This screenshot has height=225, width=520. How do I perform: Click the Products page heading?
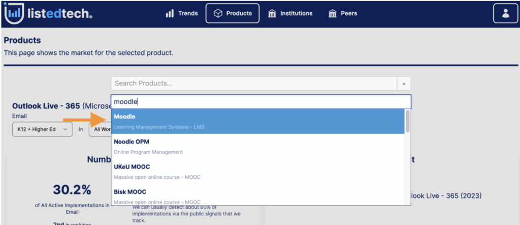tap(22, 41)
